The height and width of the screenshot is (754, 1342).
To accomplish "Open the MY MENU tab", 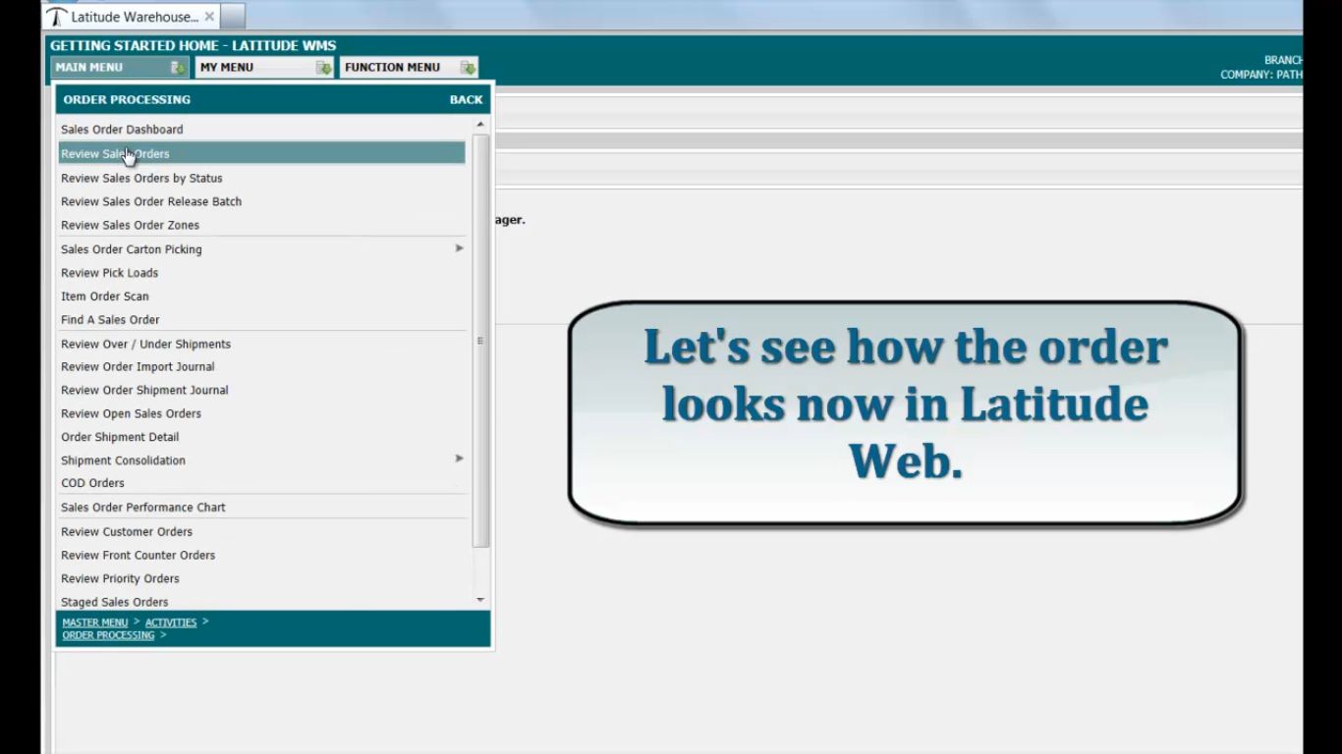I will [x=265, y=68].
